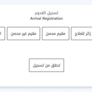Select the مقيم غير محصن option
Viewport: 92px width, 92px height.
tap(24, 33)
